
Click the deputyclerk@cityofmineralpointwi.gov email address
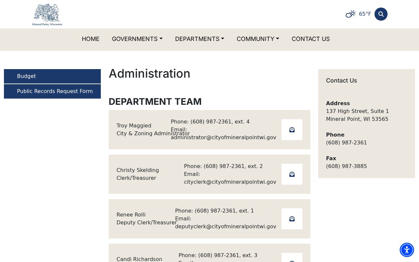click(x=226, y=227)
